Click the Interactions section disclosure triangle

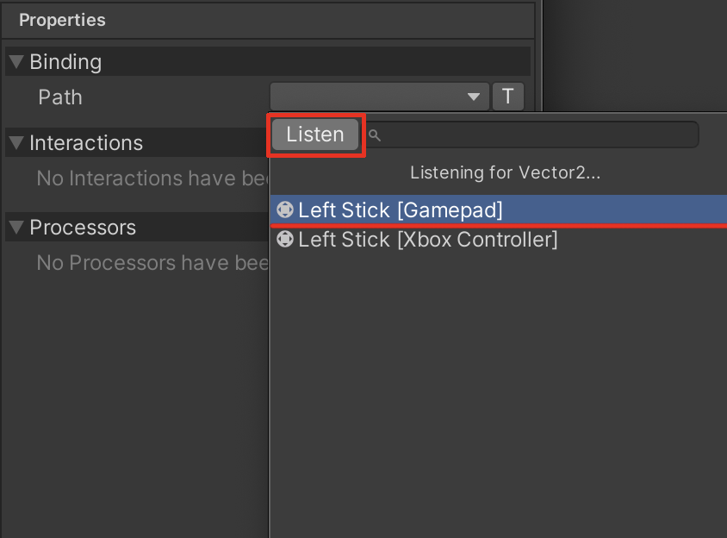pyautogui.click(x=15, y=142)
